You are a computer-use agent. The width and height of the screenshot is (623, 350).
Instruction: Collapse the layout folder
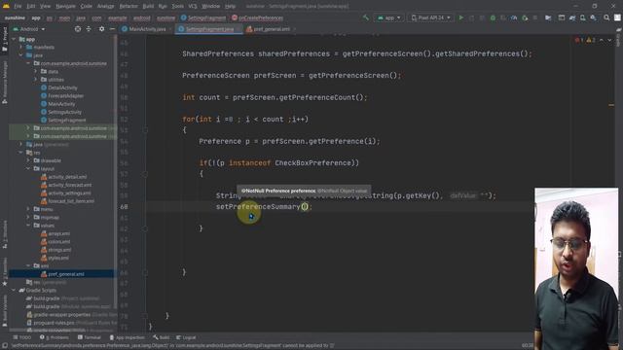28,168
